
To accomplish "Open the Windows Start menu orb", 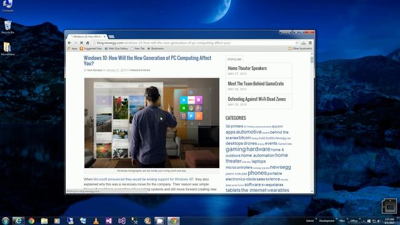I will point(6,221).
